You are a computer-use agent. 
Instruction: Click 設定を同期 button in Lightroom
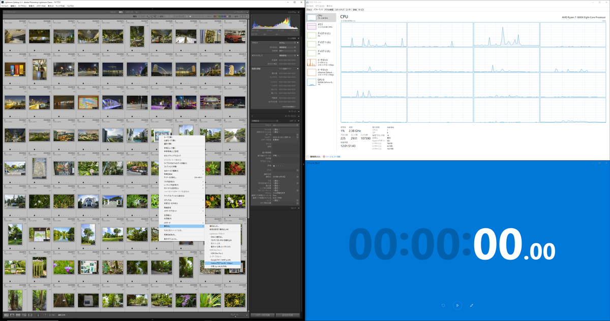pyautogui.click(x=288, y=315)
